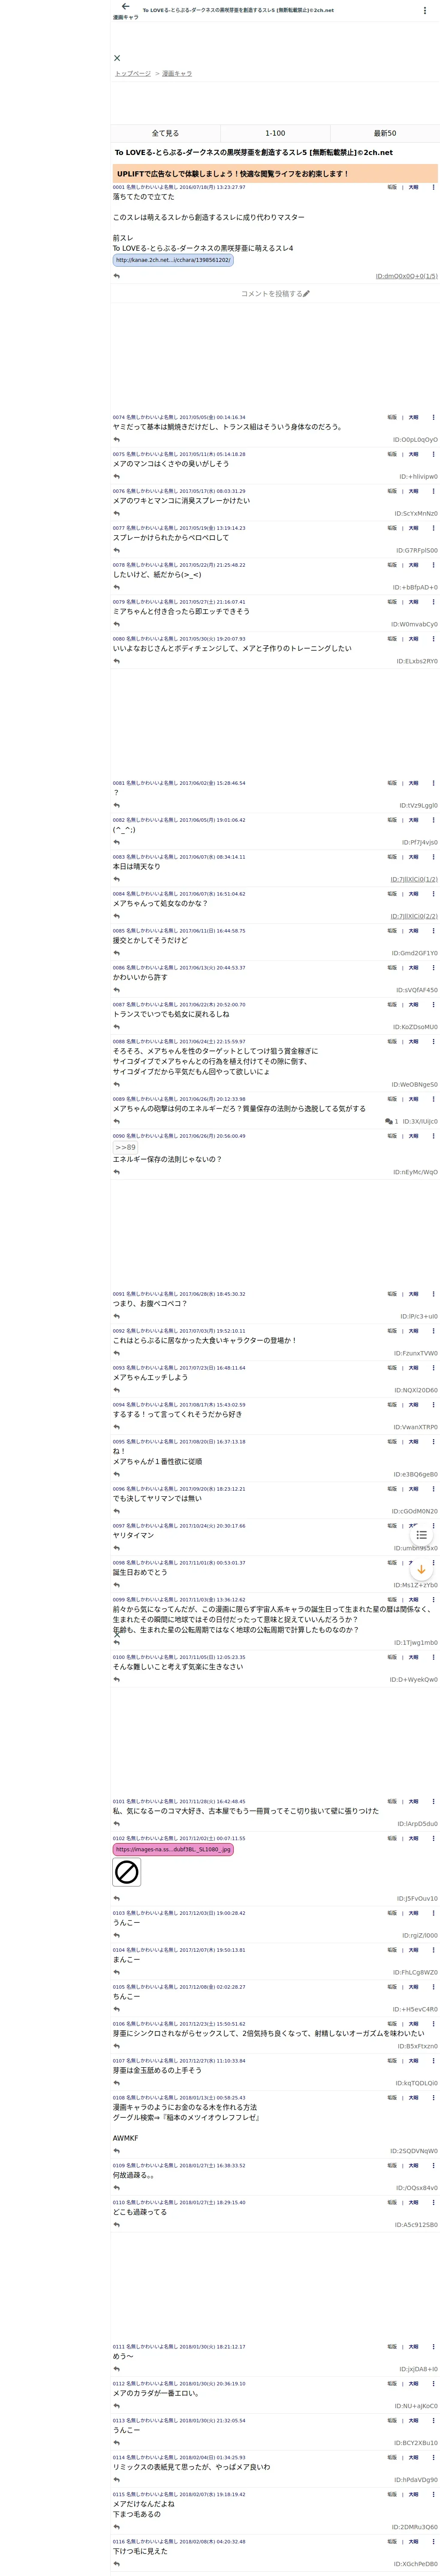Viewport: 440px width, 2576px height.
Task: Open the kebab menu on post 0114
Action: [433, 2457]
